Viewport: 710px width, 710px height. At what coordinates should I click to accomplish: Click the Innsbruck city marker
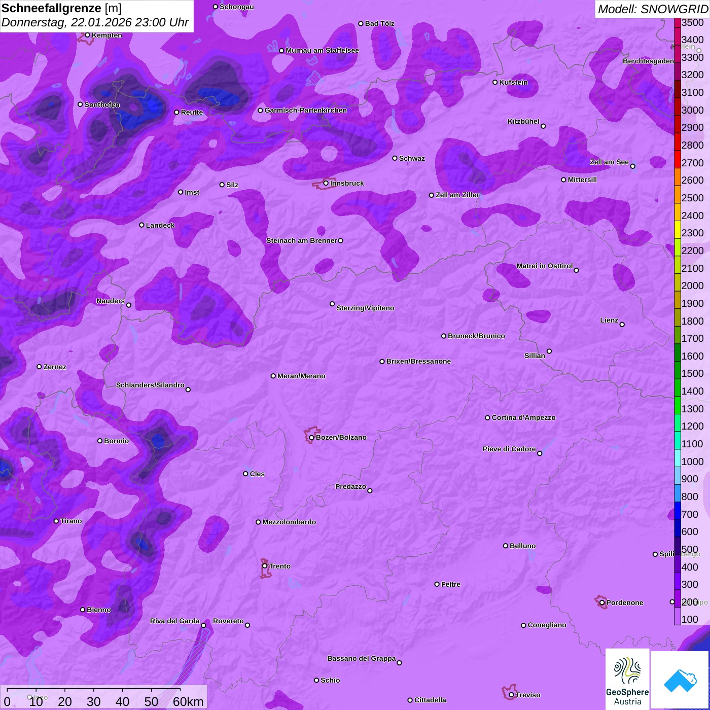[326, 183]
